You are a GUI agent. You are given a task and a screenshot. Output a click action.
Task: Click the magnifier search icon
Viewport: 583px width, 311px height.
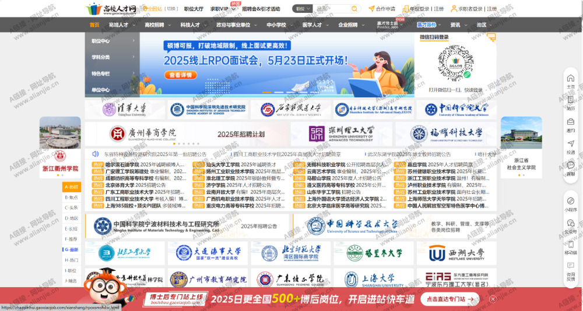coord(354,9)
